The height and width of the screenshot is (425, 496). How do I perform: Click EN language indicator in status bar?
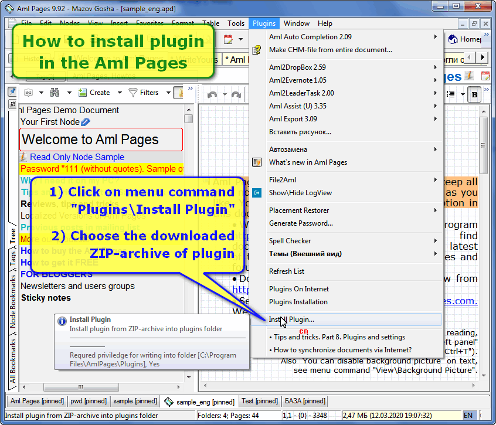pos(468,415)
